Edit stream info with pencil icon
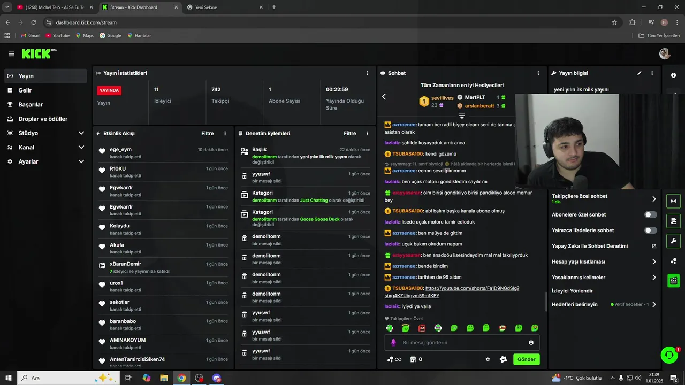Screen dimensions: 685x385 tap(639, 73)
